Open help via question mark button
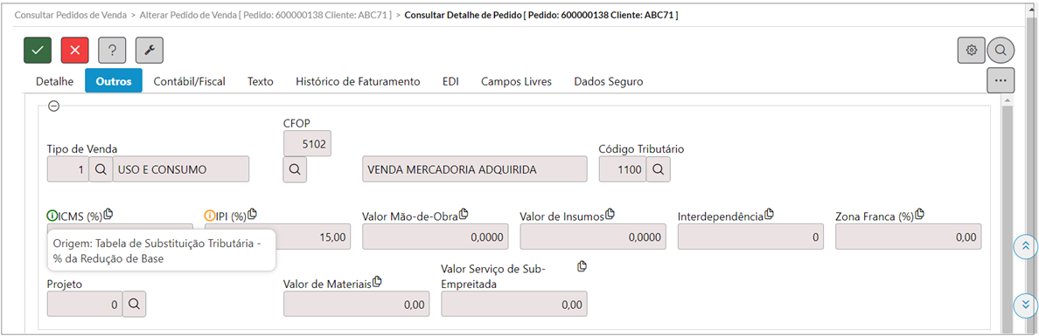 tap(112, 51)
